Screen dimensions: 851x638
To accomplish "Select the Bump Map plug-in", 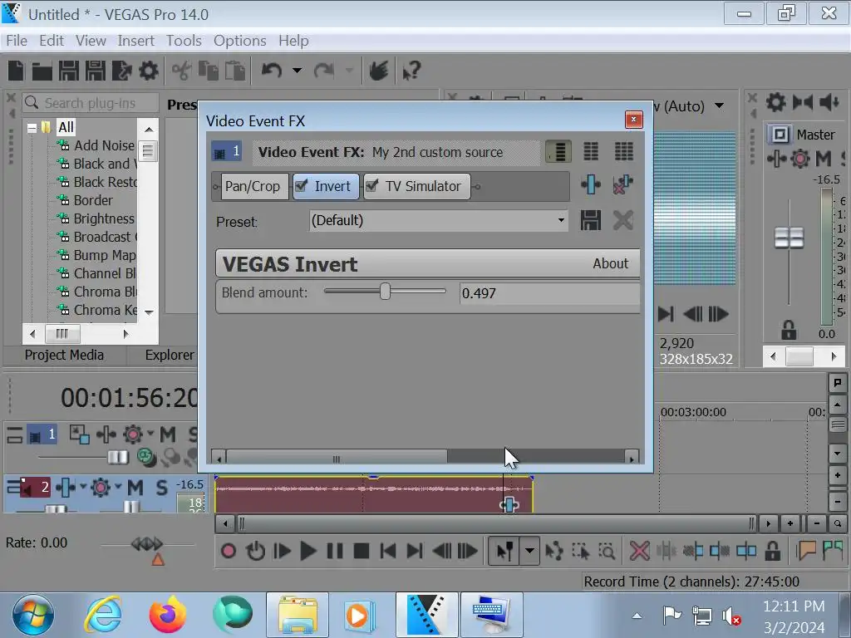I will (x=104, y=255).
